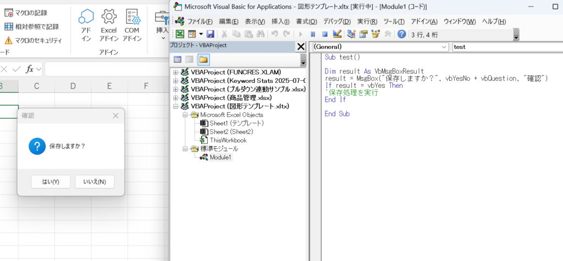Open the 編集(E) menu
This screenshot has height=261, width=563.
(229, 21)
